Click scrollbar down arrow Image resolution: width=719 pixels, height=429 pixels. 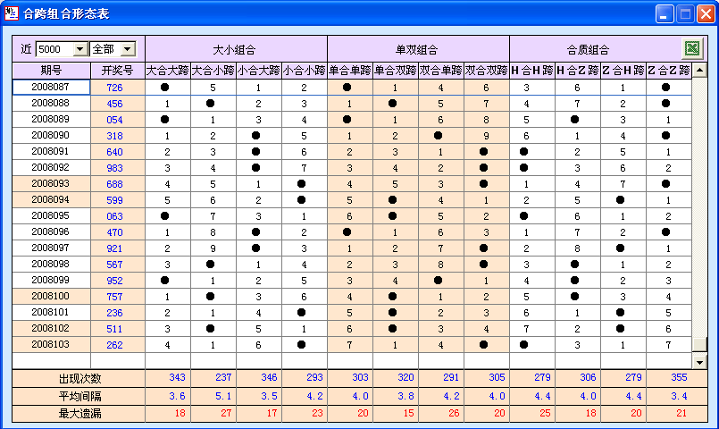[x=699, y=362]
